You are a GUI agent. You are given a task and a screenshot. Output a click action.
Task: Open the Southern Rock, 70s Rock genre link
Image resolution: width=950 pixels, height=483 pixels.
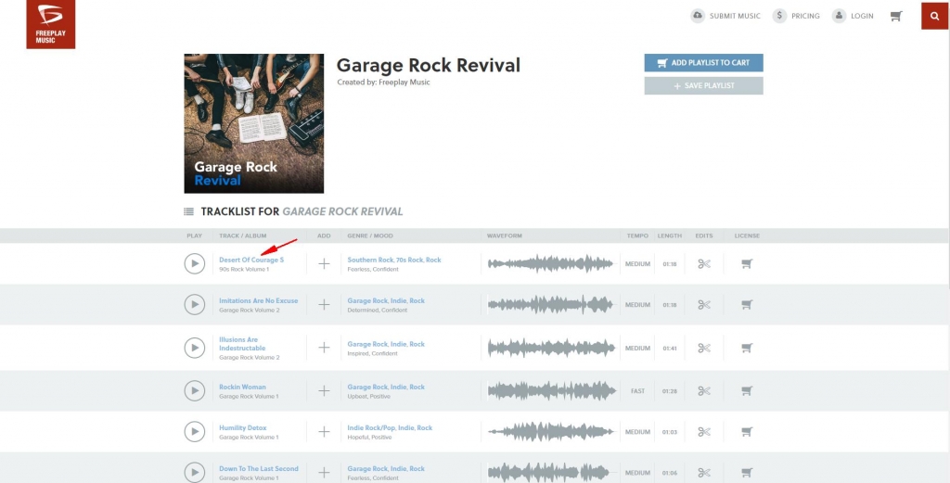tap(394, 261)
